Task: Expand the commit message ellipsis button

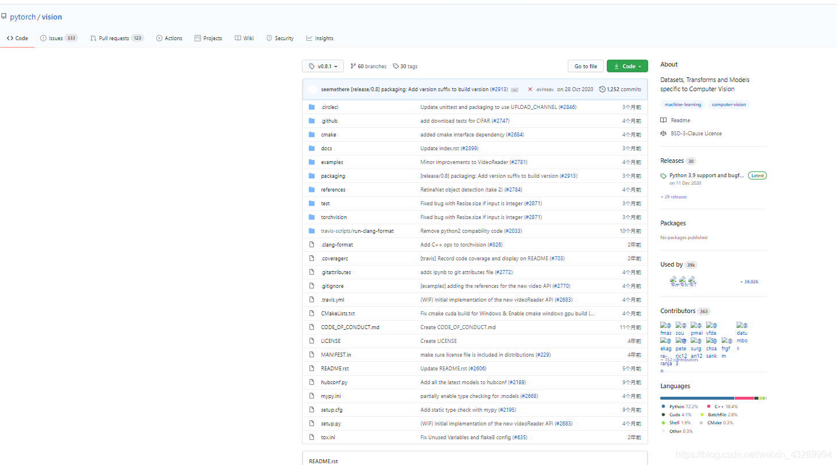Action: click(514, 90)
